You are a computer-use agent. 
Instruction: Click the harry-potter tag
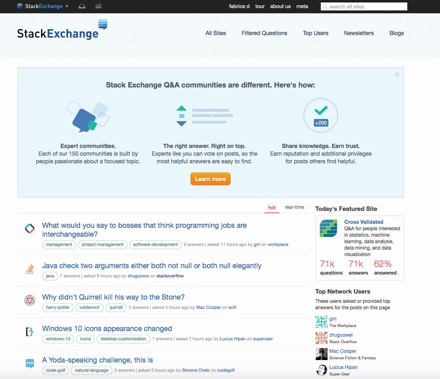tap(58, 307)
